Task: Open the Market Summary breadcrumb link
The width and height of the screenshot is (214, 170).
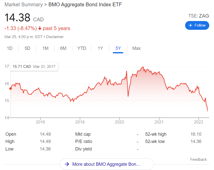Action: pos(24,5)
